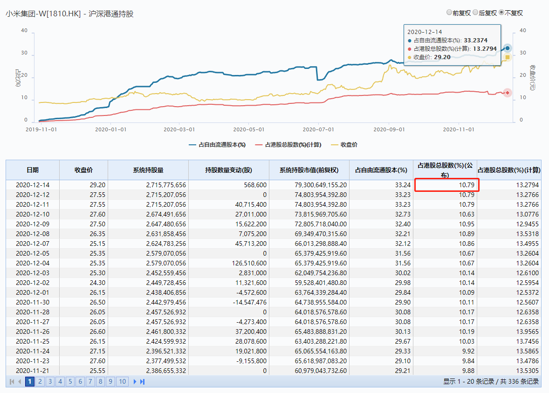Sort by 日期 column header

click(x=33, y=170)
